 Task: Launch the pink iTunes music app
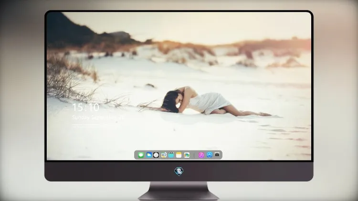coord(201,155)
